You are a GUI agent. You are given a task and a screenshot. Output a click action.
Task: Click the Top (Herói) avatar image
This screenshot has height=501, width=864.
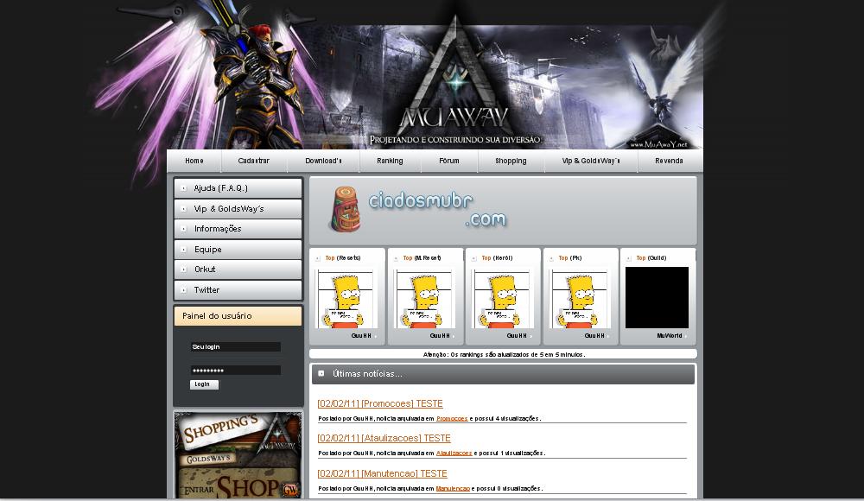[501, 299]
